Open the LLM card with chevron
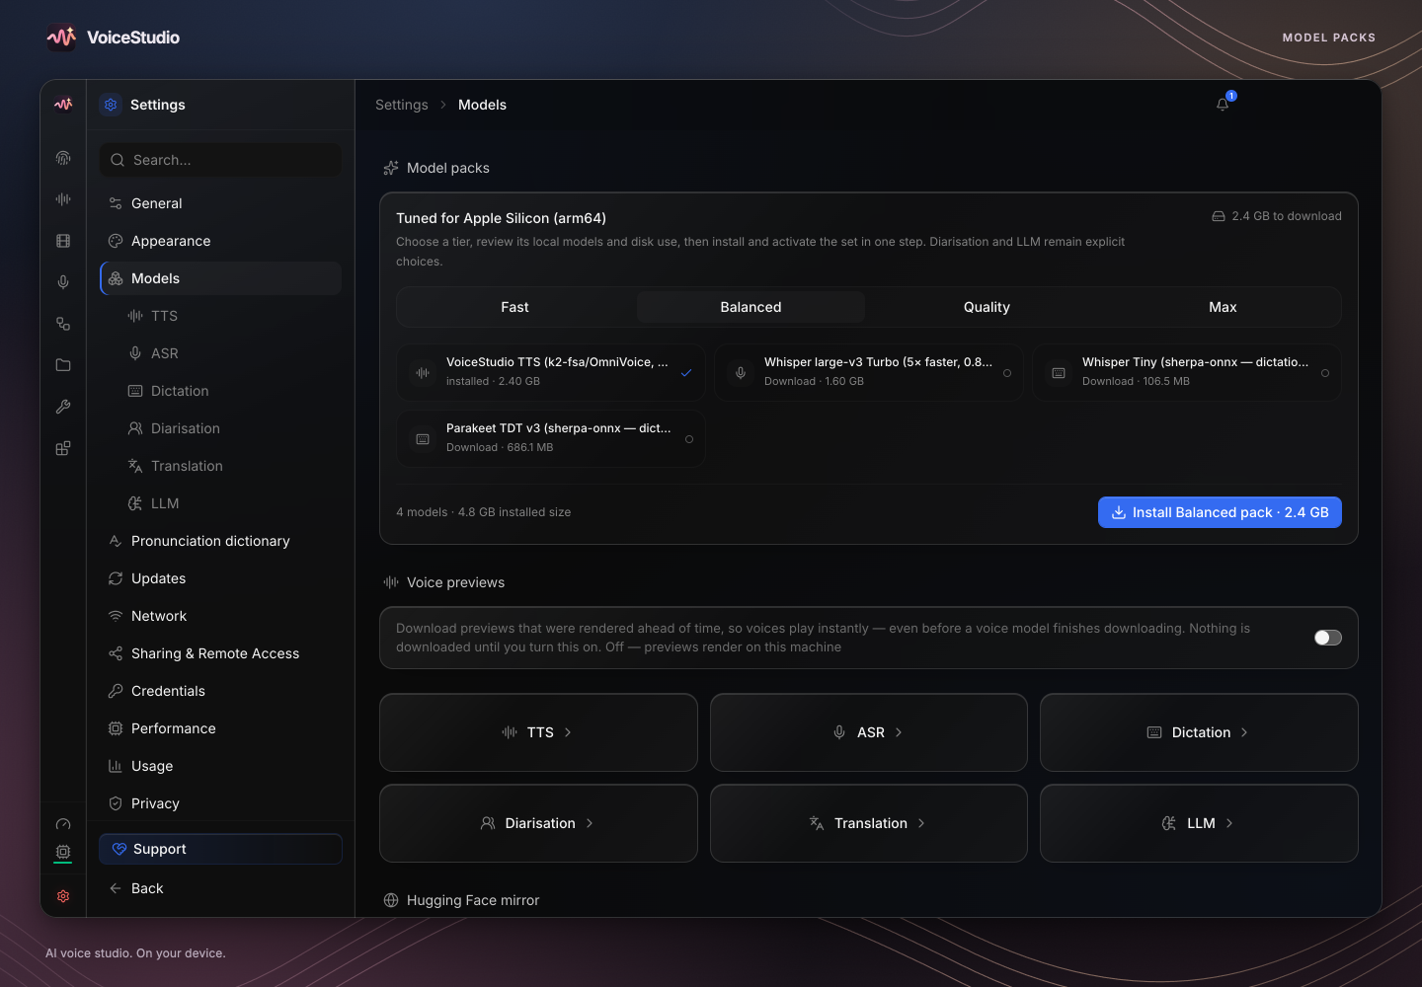 [1199, 823]
